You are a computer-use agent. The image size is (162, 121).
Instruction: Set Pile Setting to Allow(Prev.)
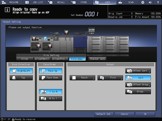click(x=60, y=59)
